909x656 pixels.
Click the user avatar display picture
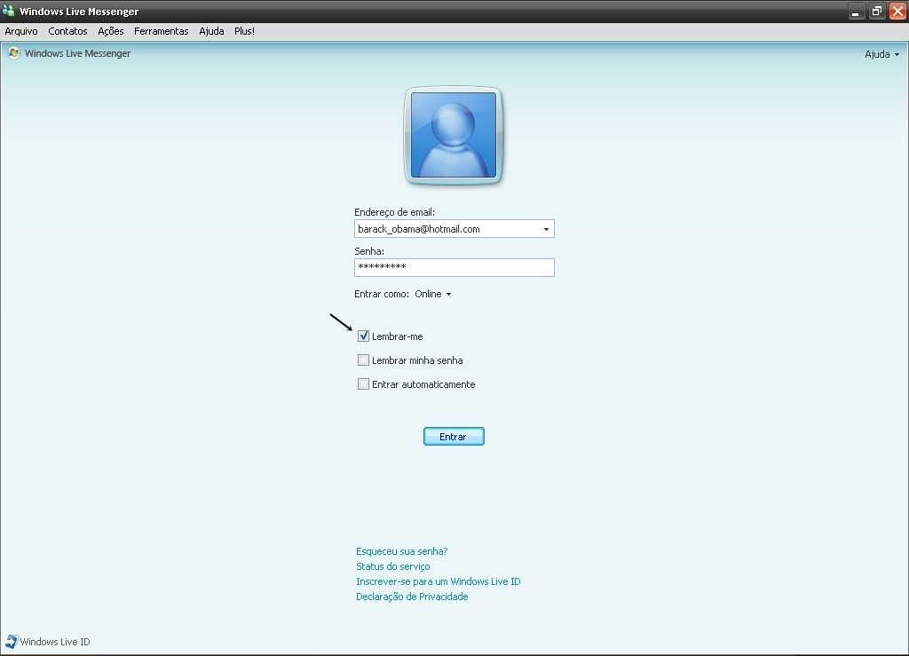pos(454,136)
